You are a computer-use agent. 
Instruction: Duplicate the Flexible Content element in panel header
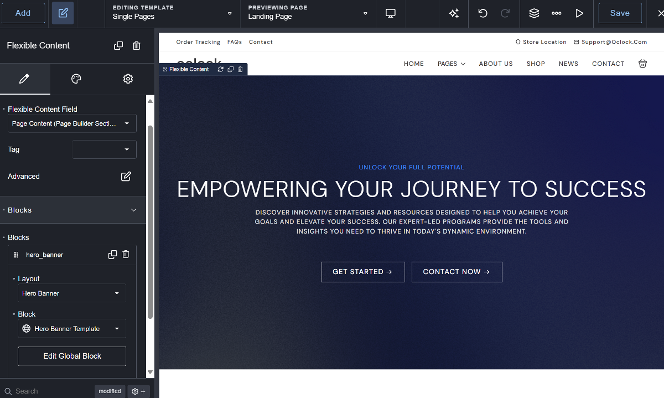118,46
